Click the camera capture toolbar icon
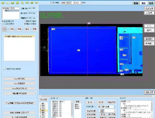This screenshot has height=118, width=155. (x=13, y=3)
